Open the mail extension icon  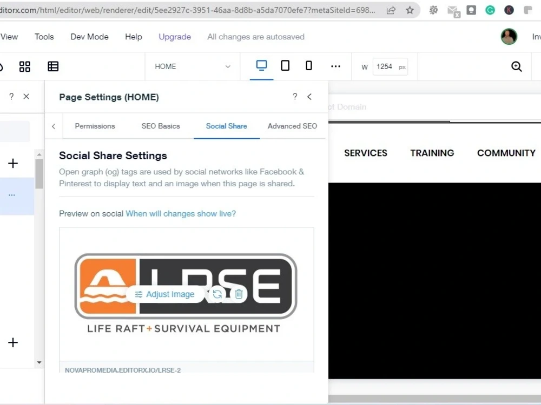point(453,11)
